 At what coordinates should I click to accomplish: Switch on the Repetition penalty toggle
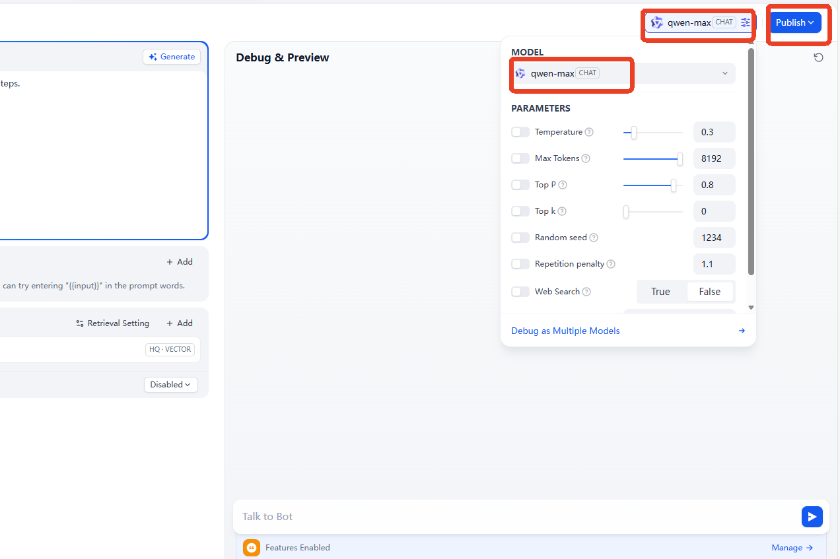coord(520,264)
